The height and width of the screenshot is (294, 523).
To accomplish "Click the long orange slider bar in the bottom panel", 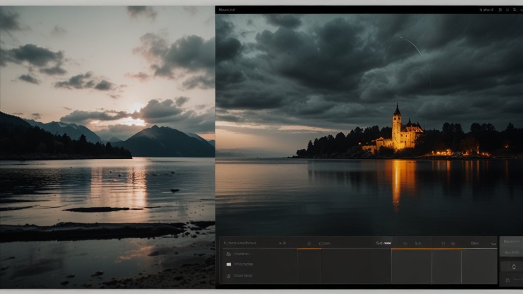I will click(x=426, y=249).
